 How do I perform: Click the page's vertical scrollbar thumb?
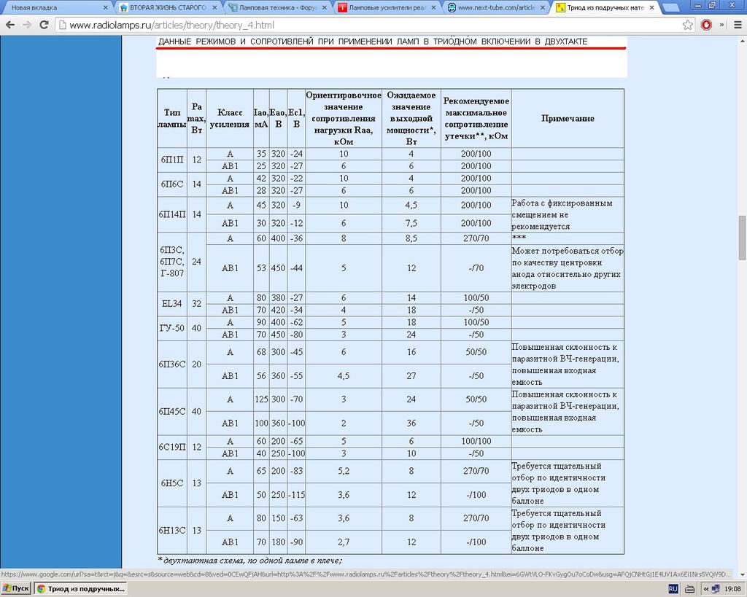743,238
